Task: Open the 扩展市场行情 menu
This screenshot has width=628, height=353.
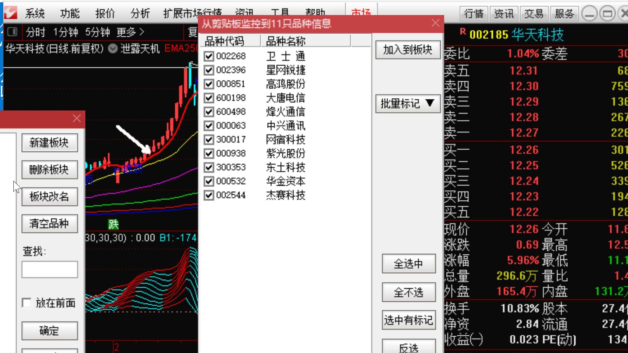Action: pos(192,13)
